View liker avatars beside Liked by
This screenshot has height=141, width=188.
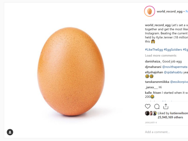coord(151,113)
